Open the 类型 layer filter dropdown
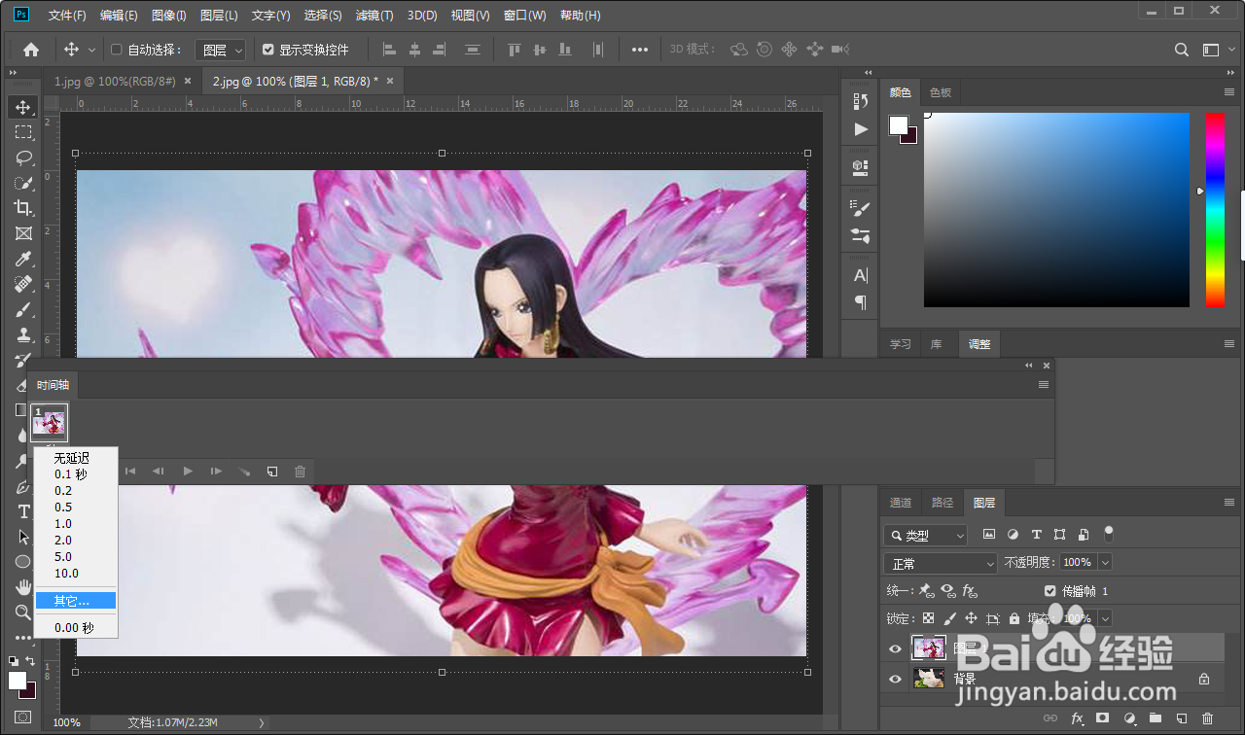Screen dimensions: 1245x735 point(926,535)
